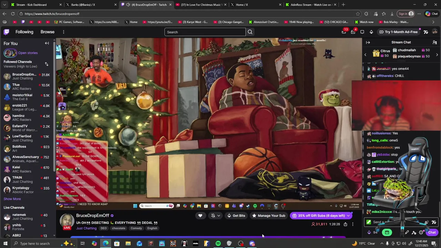The image size is (441, 248).
Task: Collapse the For You sidebar
Action: pos(47,43)
